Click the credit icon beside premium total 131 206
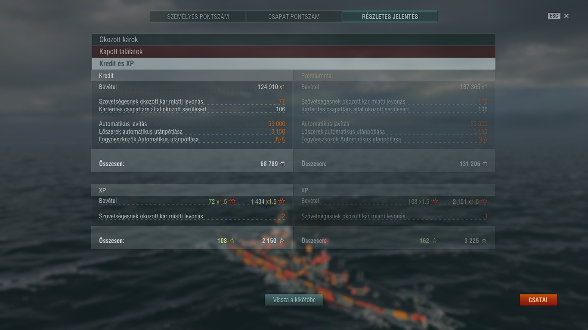Screen dimensions: 588x330 pyautogui.click(x=485, y=164)
